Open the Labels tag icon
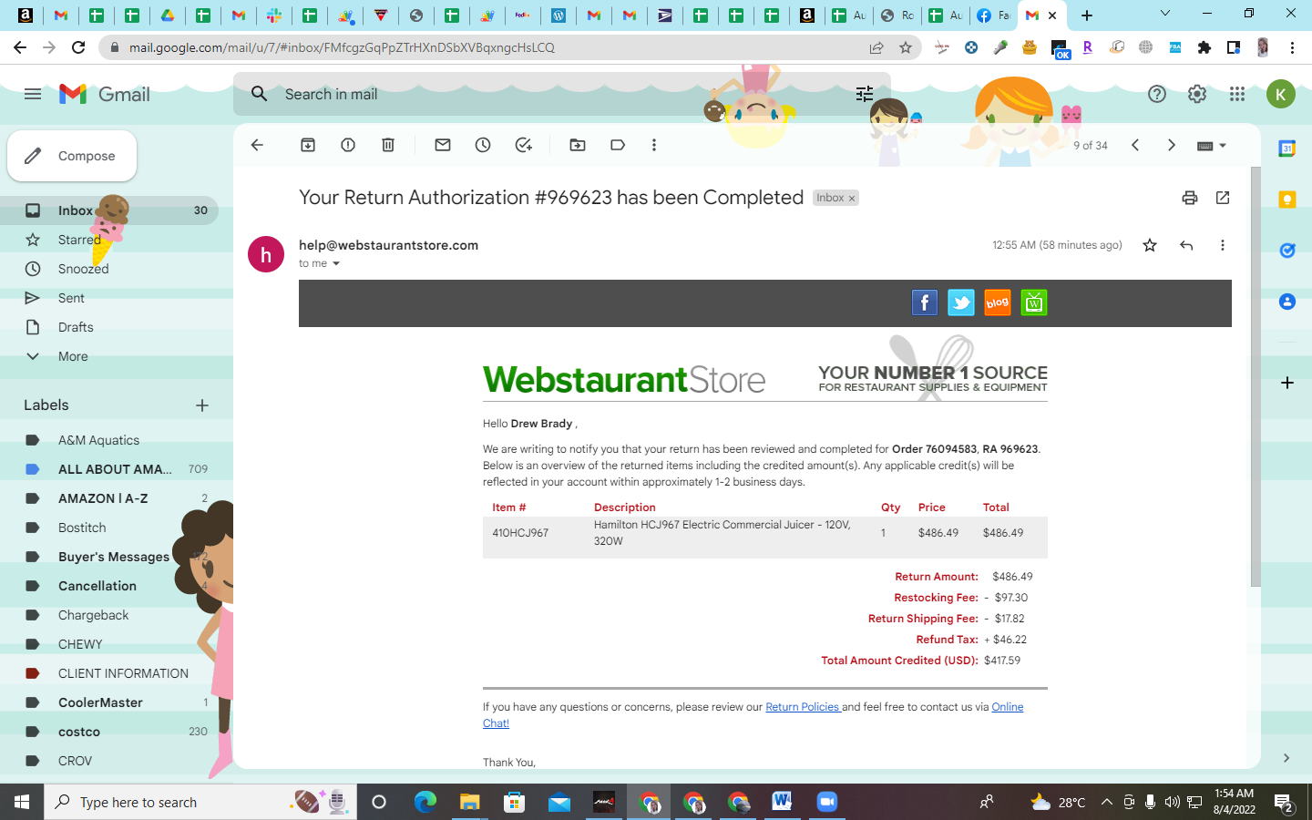The height and width of the screenshot is (820, 1312). 618,145
